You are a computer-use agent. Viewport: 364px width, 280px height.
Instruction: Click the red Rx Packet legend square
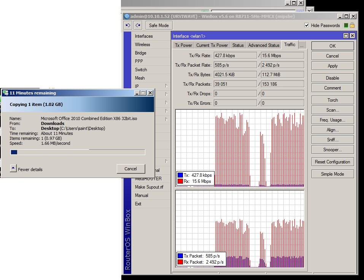pos(180,262)
